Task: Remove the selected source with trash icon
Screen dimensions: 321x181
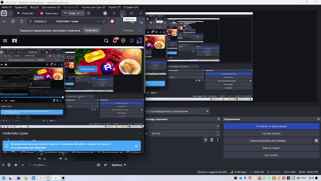Action: [9, 165]
